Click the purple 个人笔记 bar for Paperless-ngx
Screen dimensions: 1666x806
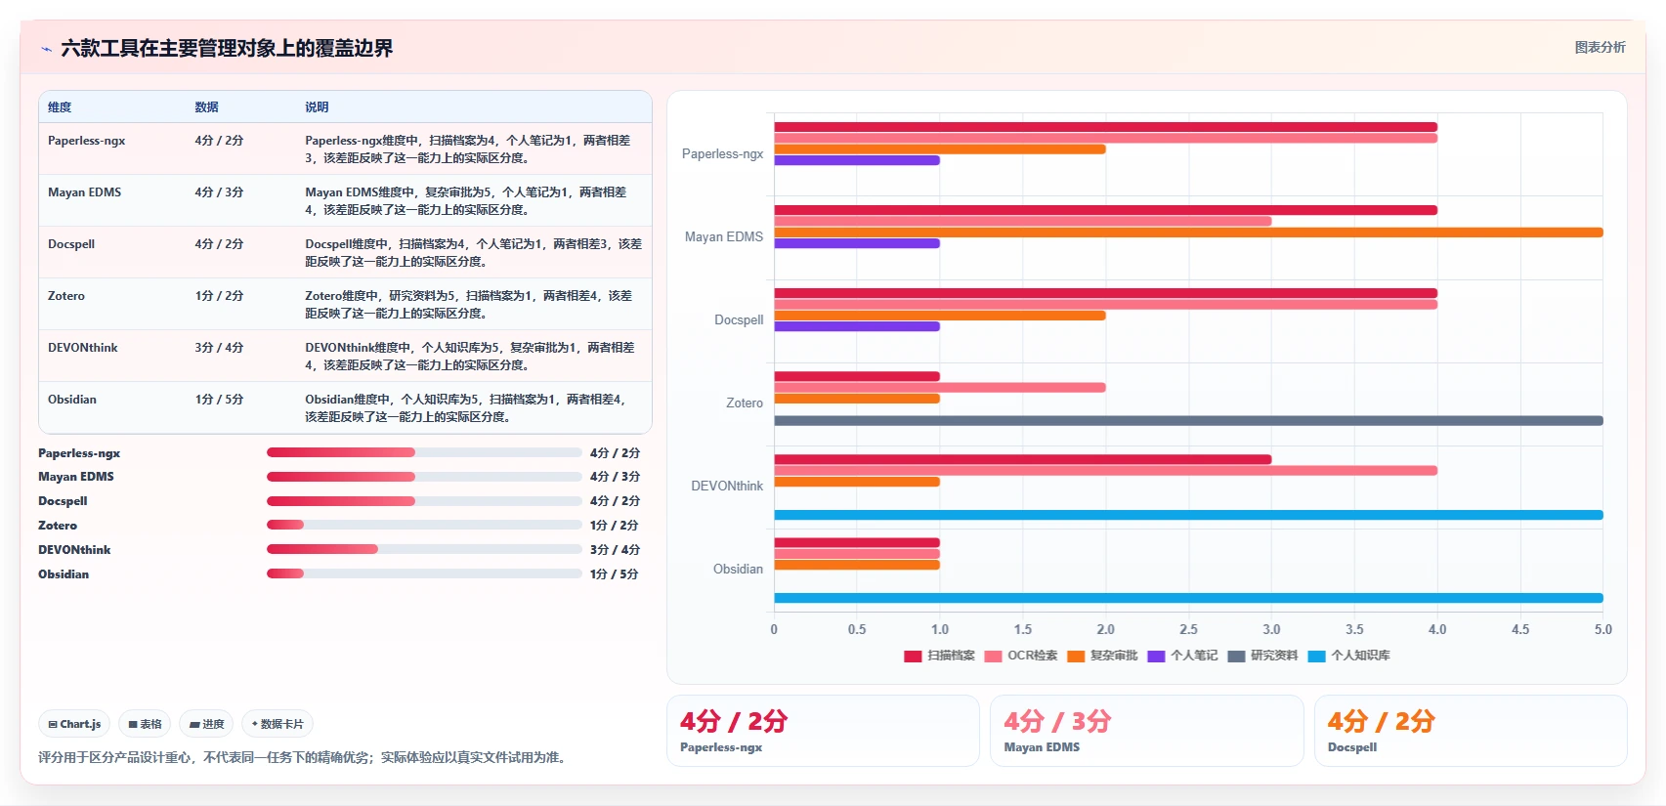click(x=857, y=160)
